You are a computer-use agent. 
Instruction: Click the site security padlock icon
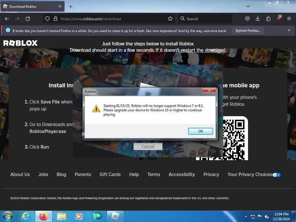click(x=55, y=19)
